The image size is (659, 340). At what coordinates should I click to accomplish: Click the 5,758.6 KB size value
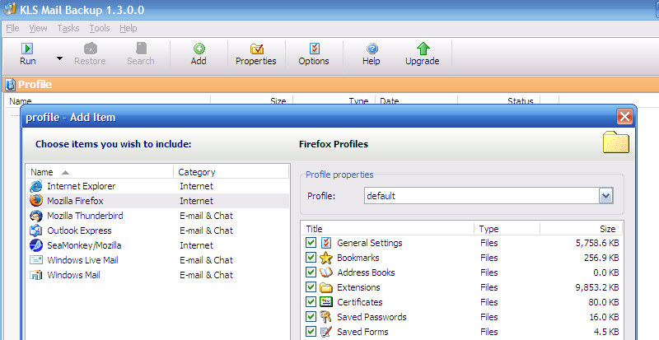597,243
